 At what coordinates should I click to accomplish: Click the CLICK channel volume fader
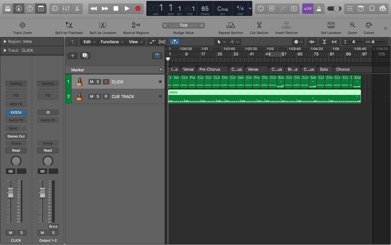tap(10, 193)
